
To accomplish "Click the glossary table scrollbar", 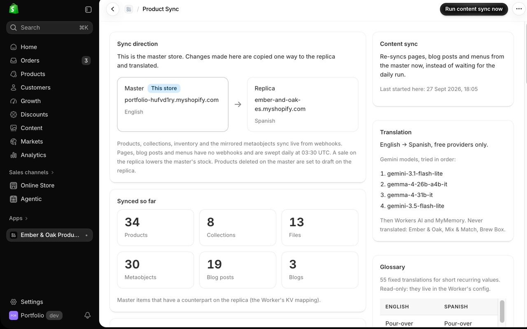I will click(502, 311).
